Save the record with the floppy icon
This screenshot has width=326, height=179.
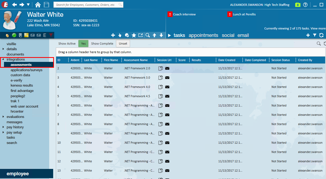coord(46,5)
